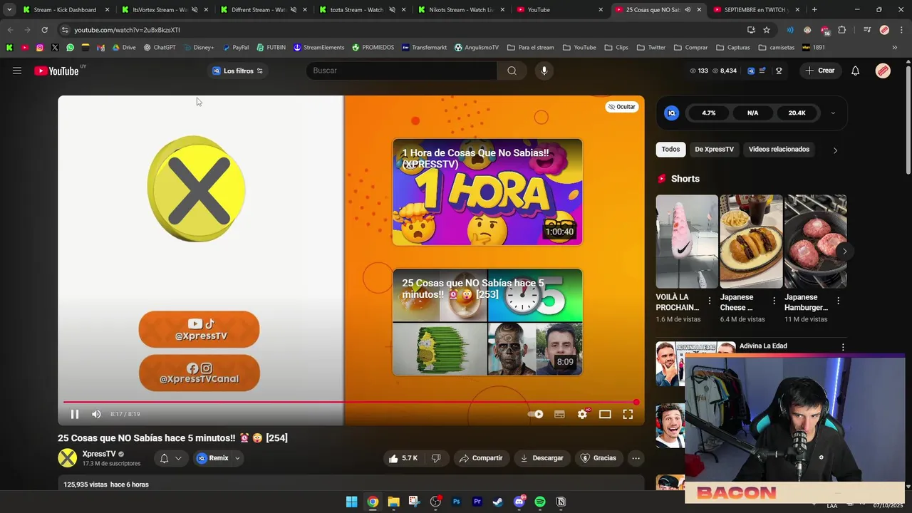
Task: Click the vidIQ 4.7% score pill
Action: (708, 113)
